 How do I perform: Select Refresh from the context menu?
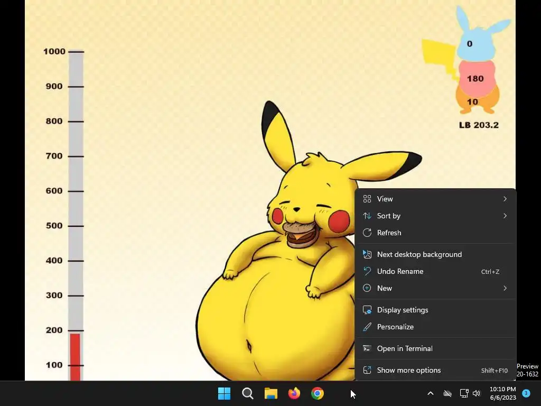[435, 233]
